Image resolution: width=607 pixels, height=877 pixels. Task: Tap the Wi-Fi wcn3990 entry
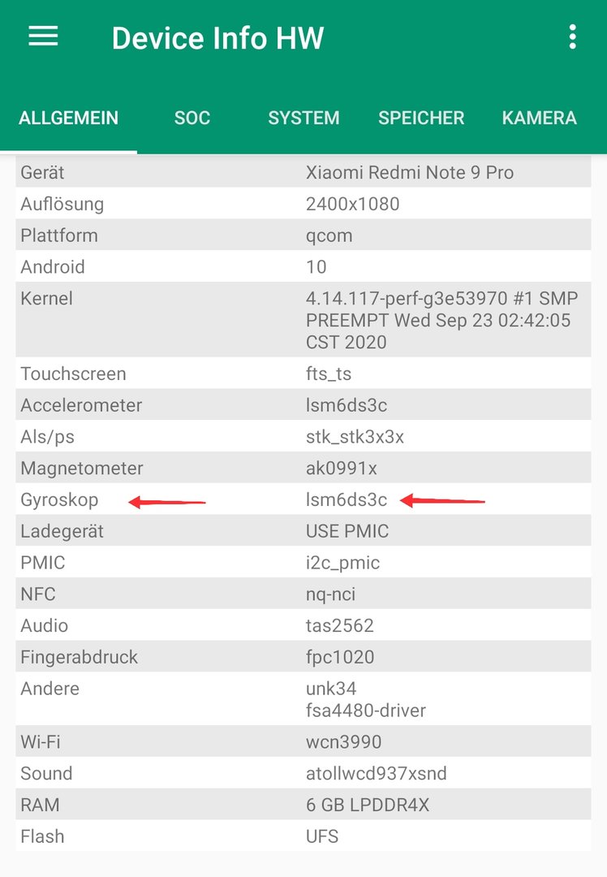[303, 741]
